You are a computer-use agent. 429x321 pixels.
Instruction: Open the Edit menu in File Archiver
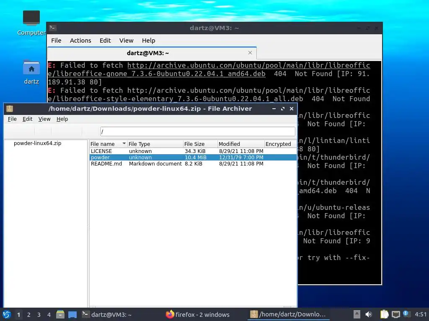pyautogui.click(x=27, y=119)
